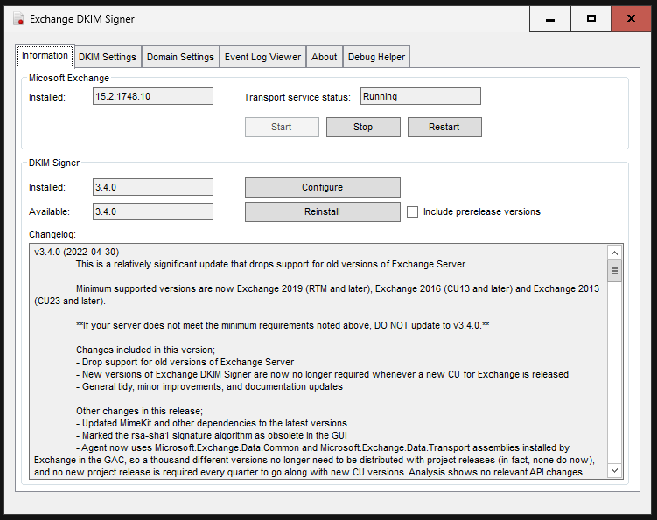Switch to the Event Log Viewer tab

click(x=262, y=57)
